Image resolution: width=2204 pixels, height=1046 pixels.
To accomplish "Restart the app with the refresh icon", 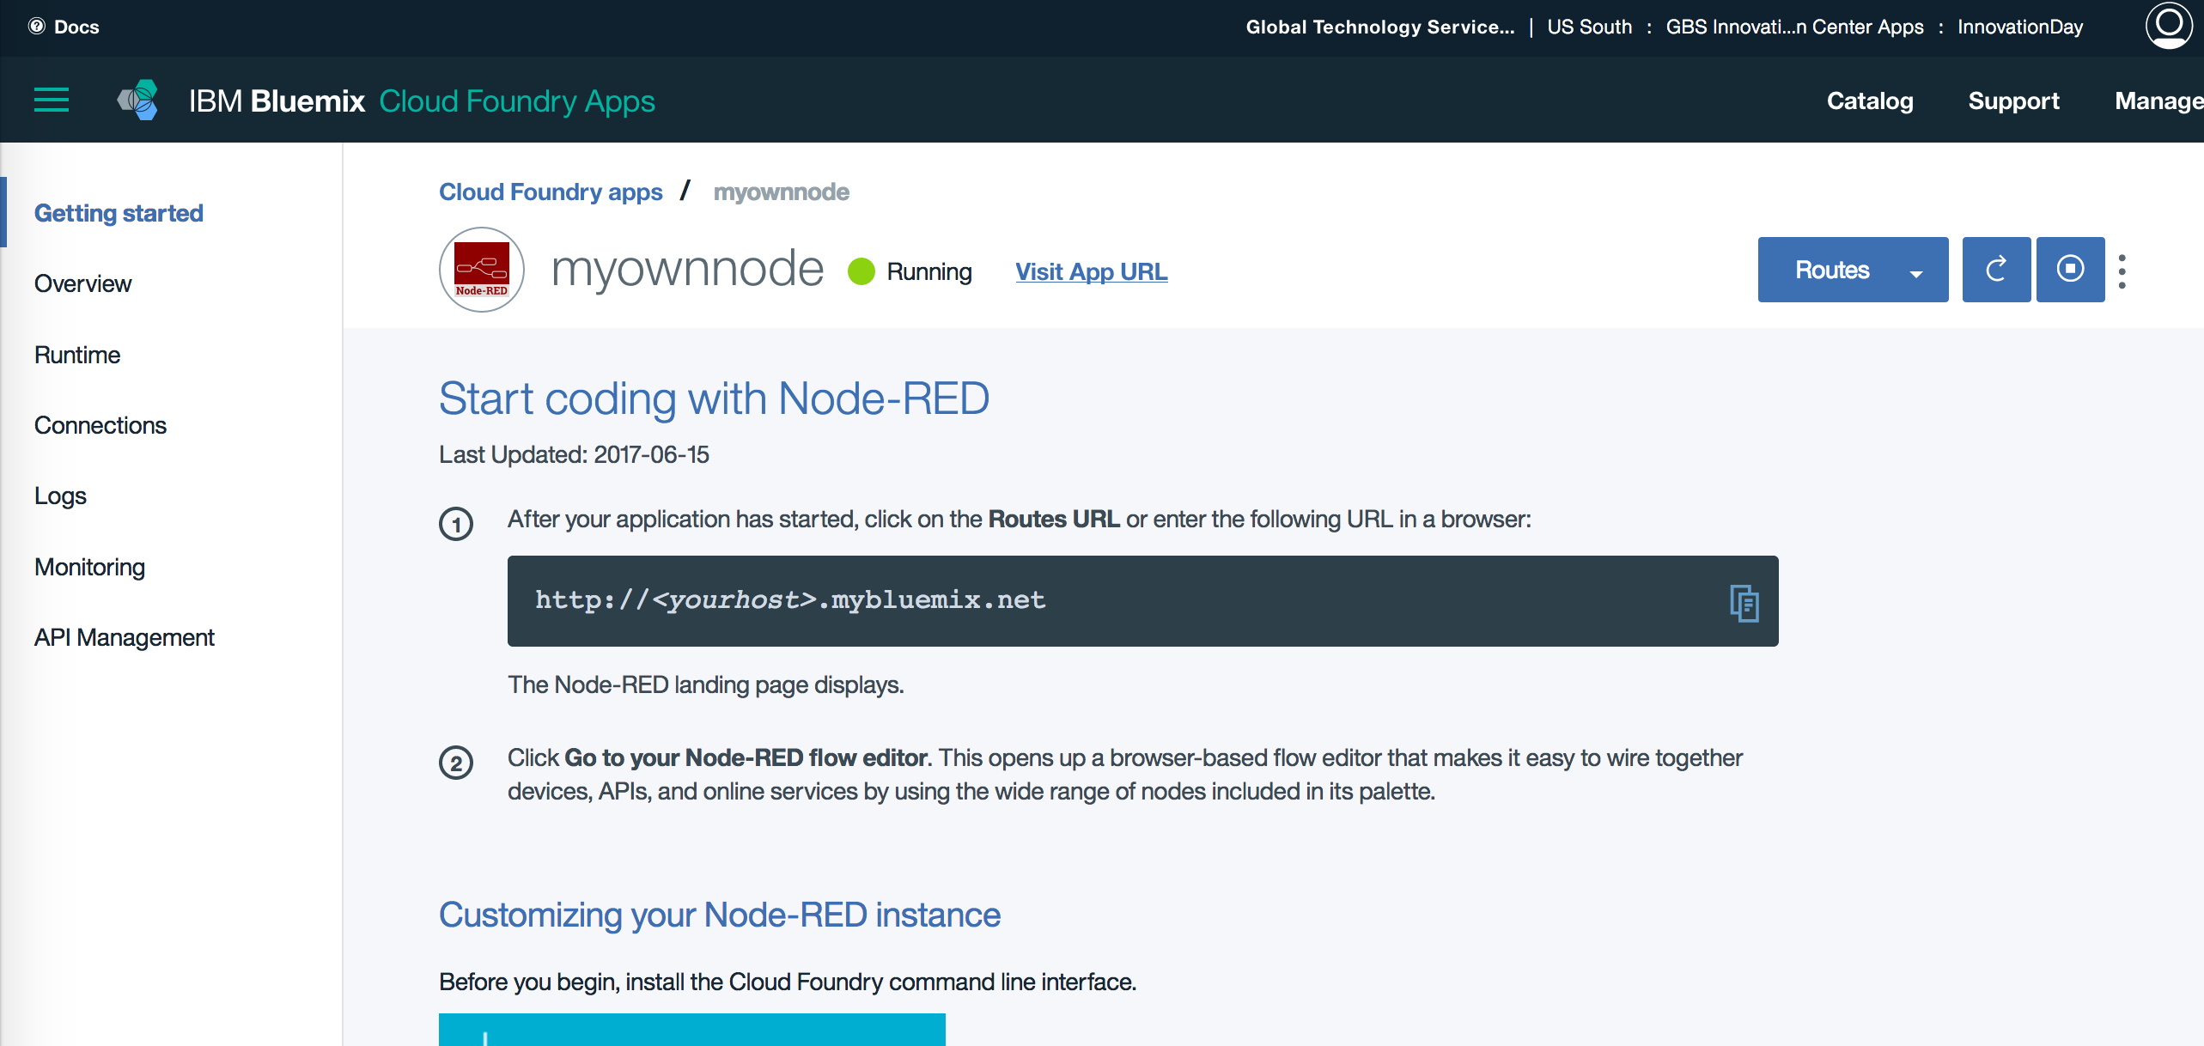I will (1996, 270).
